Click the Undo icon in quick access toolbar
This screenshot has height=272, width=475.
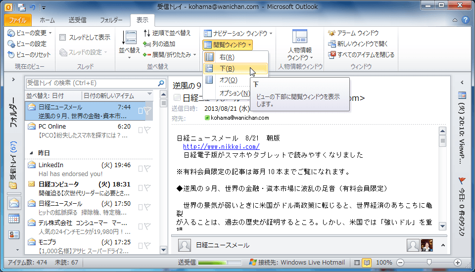click(x=33, y=7)
